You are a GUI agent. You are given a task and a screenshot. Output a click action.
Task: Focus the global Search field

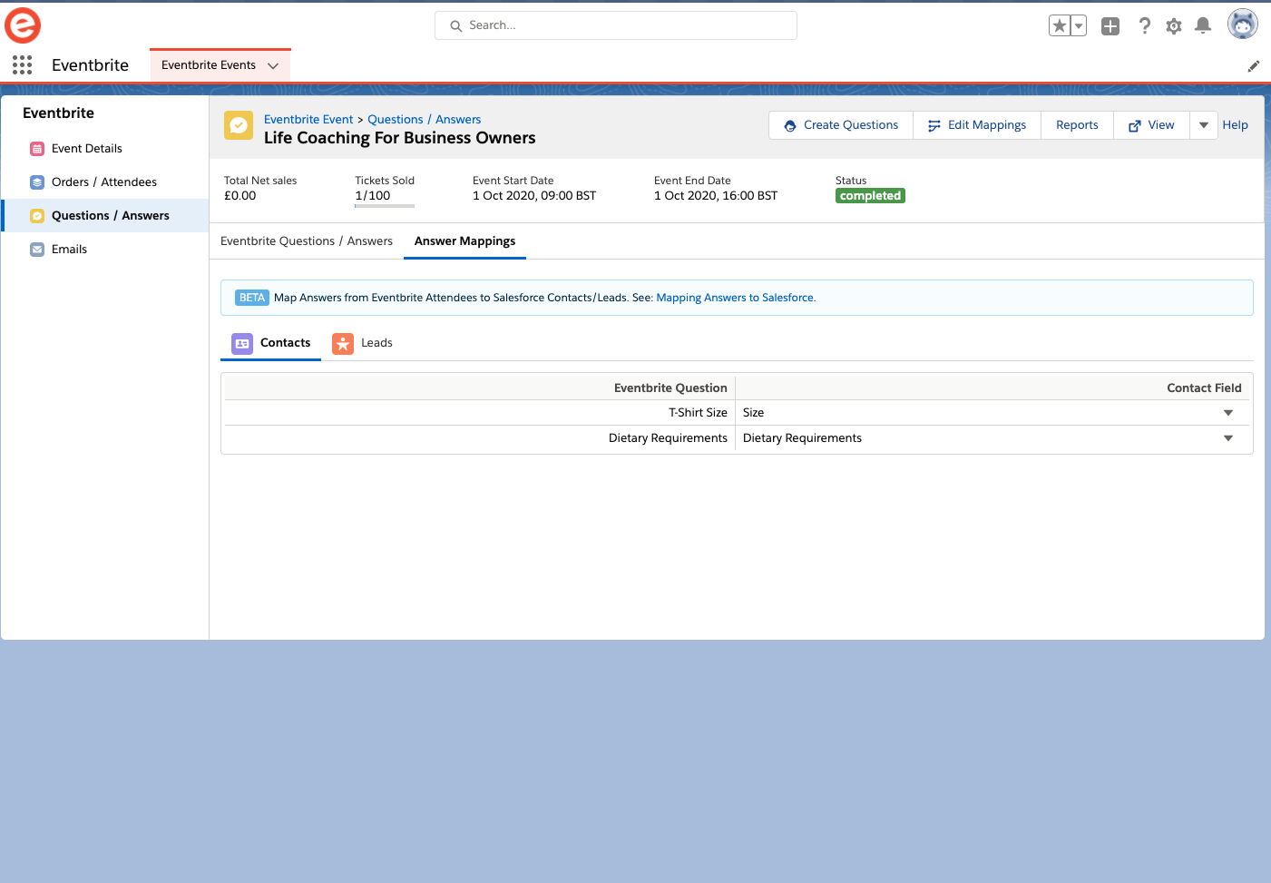[x=616, y=25]
